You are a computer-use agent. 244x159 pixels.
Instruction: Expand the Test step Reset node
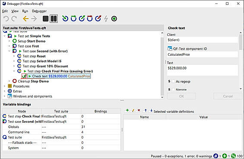tap(14, 56)
